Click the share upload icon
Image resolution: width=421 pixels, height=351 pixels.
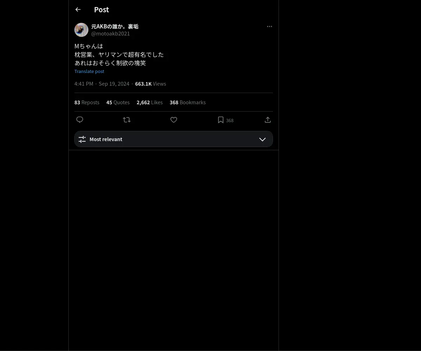268,120
